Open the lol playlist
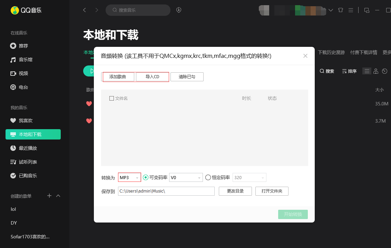 click(13, 209)
